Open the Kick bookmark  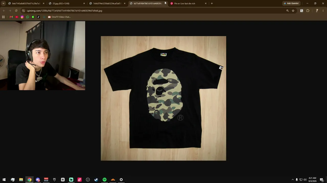click(x=33, y=17)
